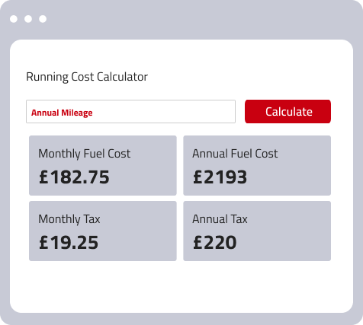Screen dimensions: 363x325
Task: Click the £19.25 monthly tax value
Action: pos(69,242)
